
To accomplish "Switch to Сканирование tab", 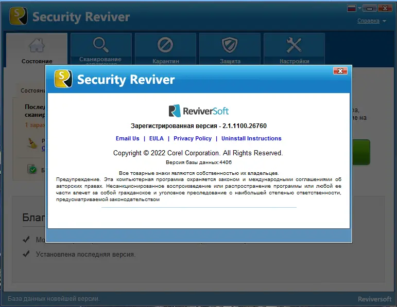I will (x=101, y=49).
